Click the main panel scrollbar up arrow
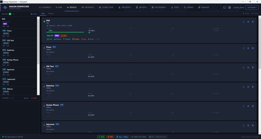261x139 pixels. click(260, 17)
